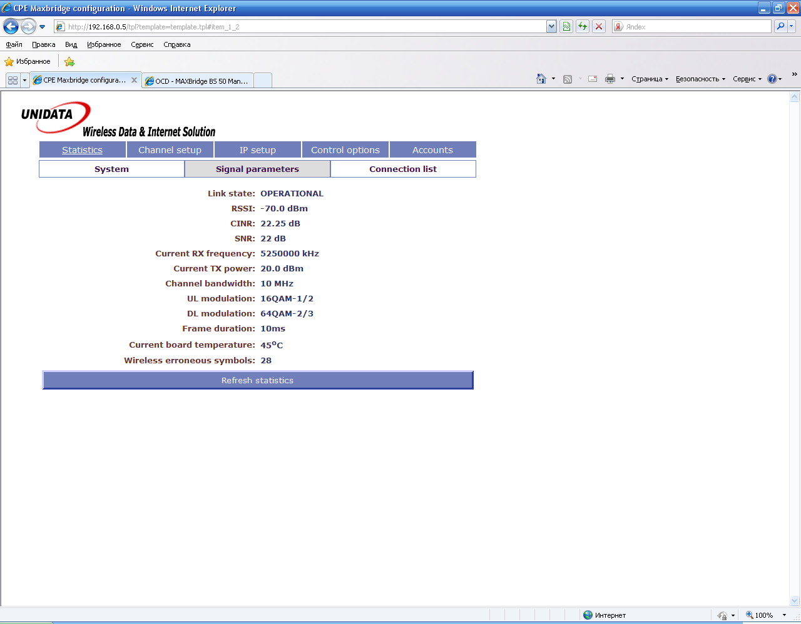Click the address bar URL field
The width and height of the screenshot is (801, 624).
coord(300,27)
